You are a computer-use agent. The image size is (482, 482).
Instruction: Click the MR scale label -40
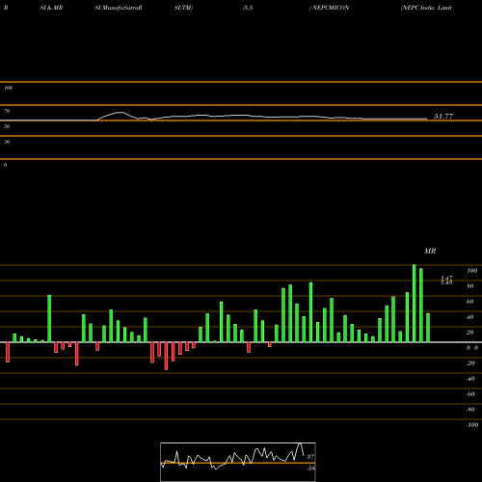(x=470, y=379)
